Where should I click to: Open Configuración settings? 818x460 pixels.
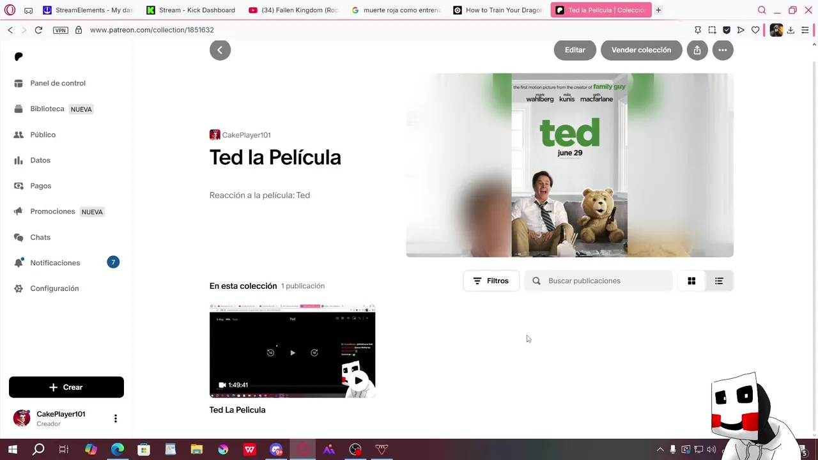tap(54, 288)
